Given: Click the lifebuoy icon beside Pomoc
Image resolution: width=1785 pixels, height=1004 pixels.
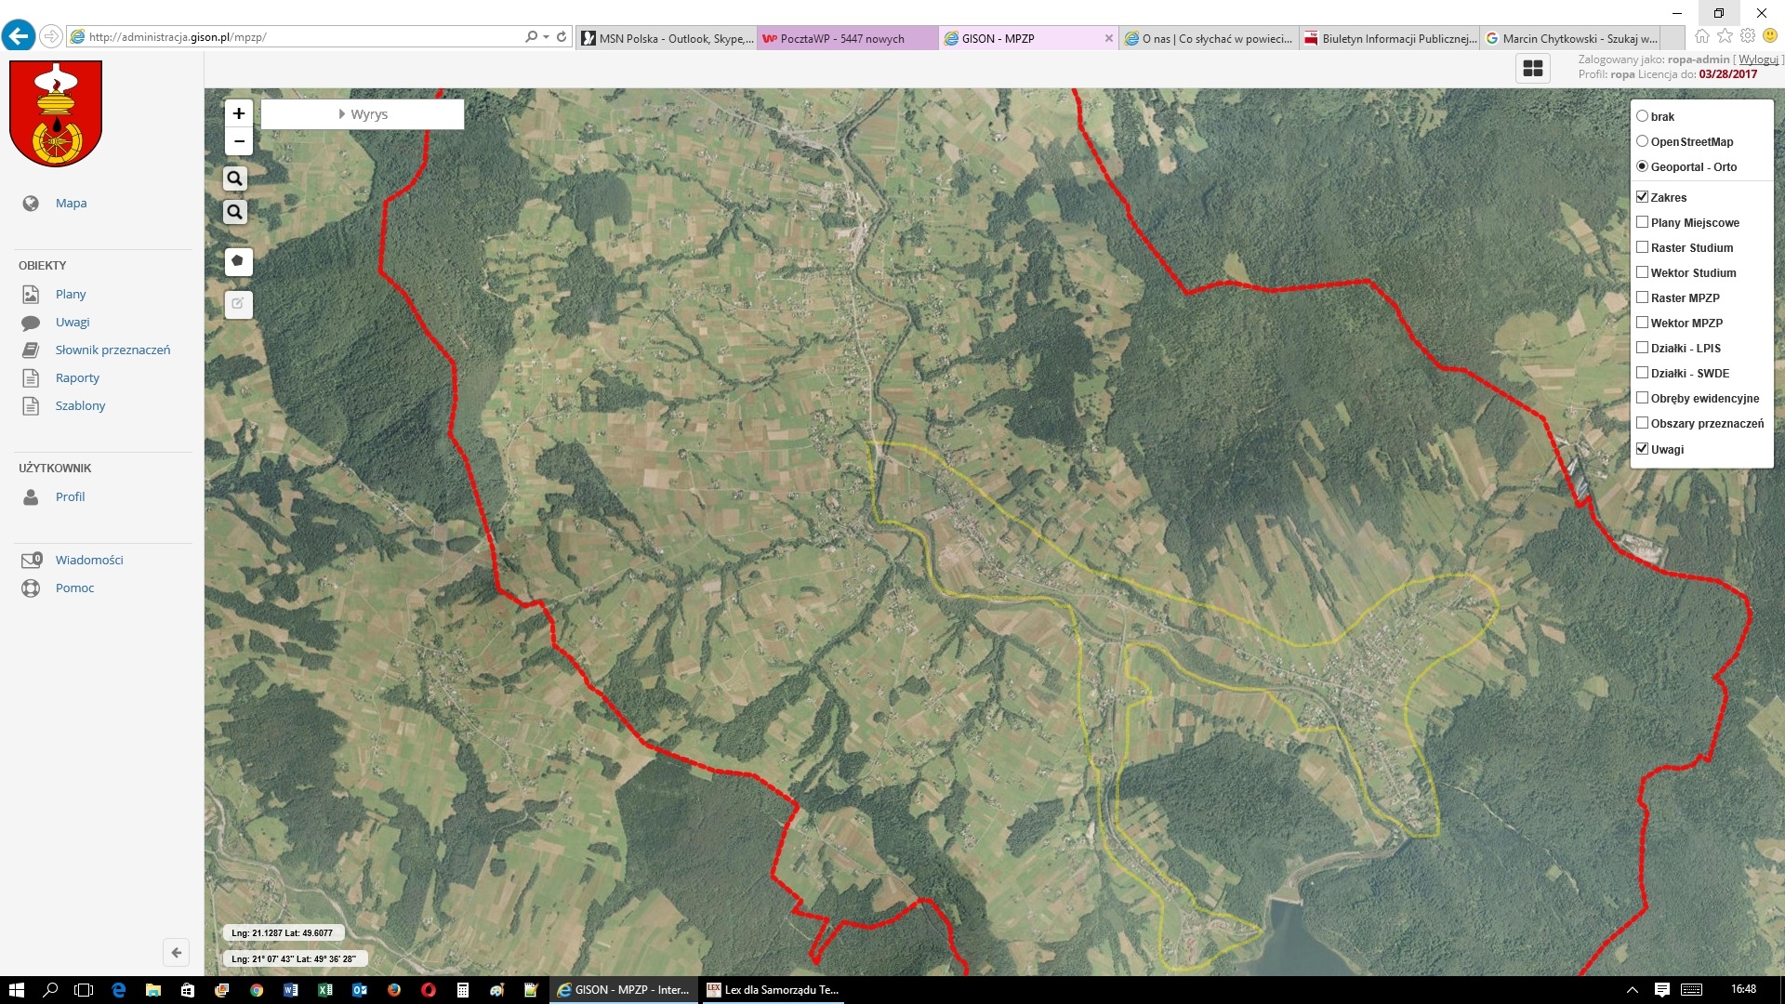Looking at the screenshot, I should click(x=31, y=588).
